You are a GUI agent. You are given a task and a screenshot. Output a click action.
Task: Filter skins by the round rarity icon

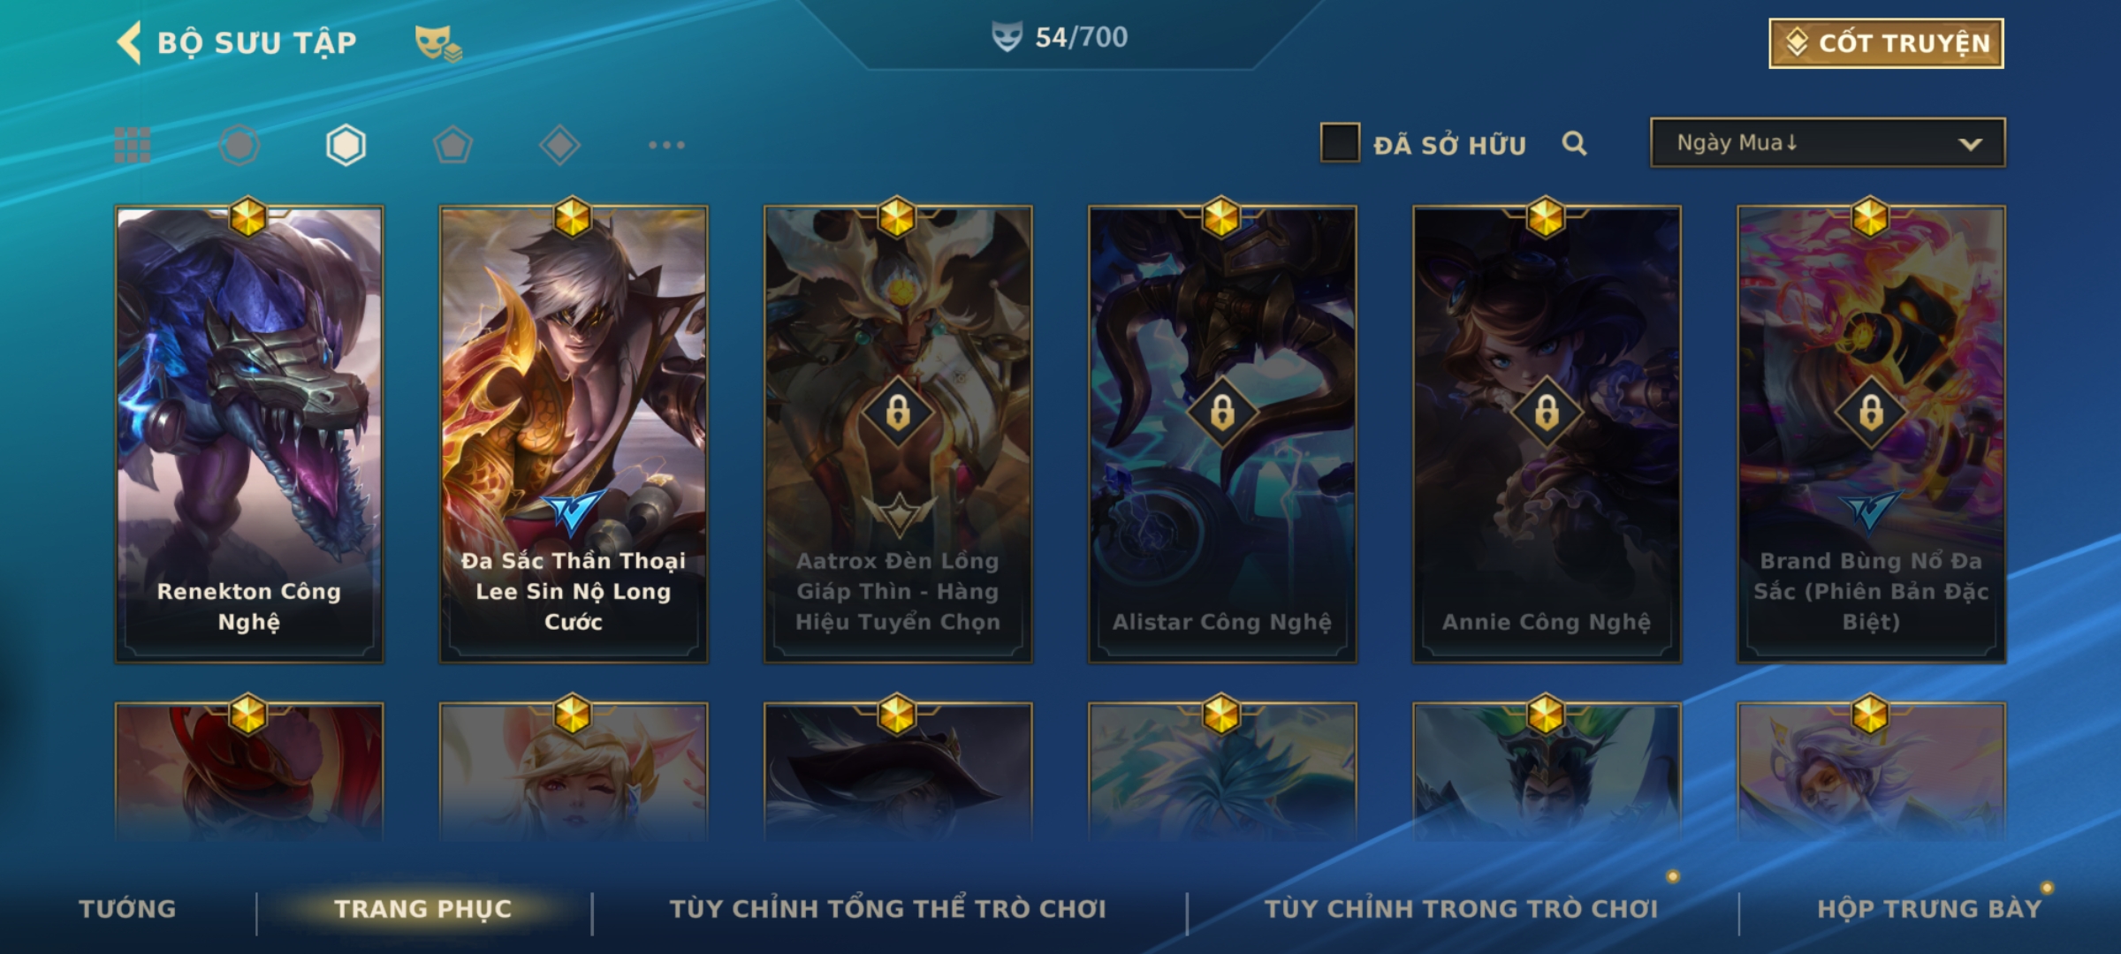[239, 145]
